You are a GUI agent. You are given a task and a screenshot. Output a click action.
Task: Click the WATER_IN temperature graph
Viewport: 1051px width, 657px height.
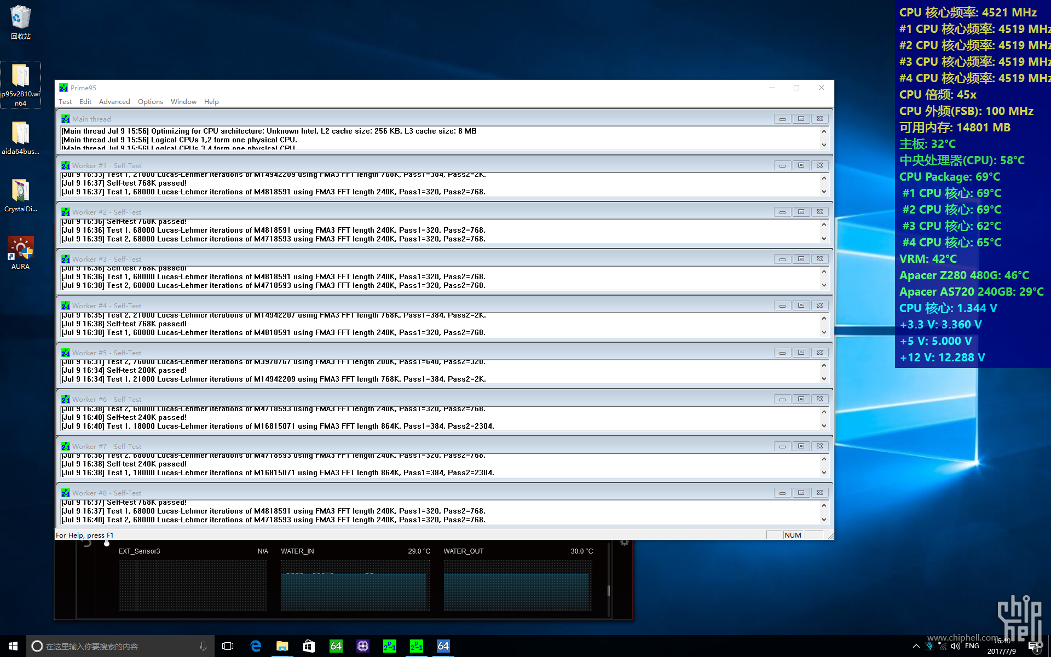click(x=355, y=585)
